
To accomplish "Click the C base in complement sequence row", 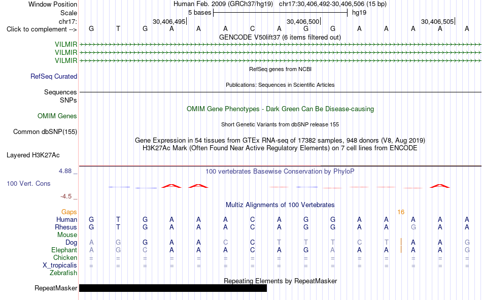I will click(252, 29).
